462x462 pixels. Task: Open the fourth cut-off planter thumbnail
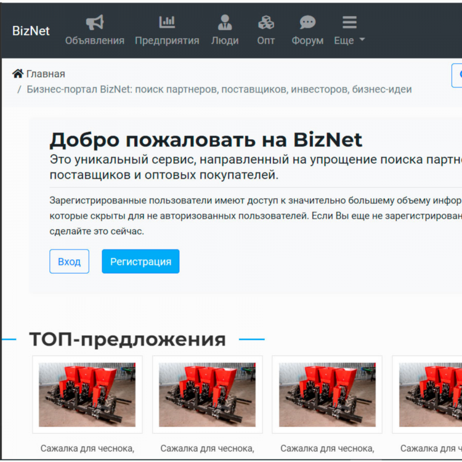point(428,394)
